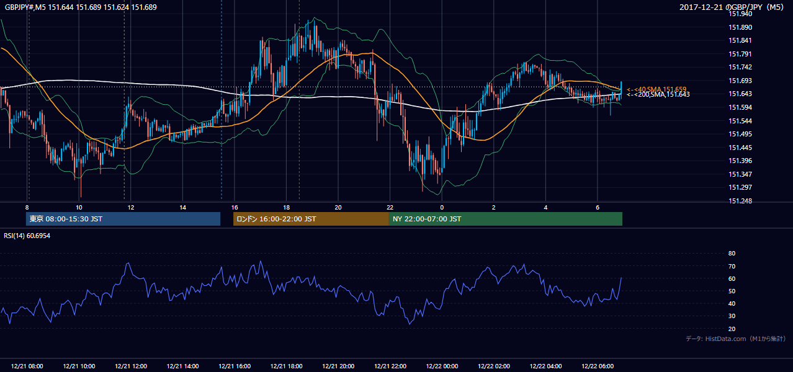The image size is (793, 372).
Task: Click the 12/21 16:00 date axis label
Action: point(234,366)
